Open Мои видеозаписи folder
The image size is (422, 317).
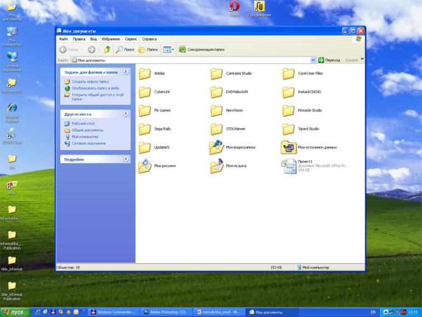[232, 147]
